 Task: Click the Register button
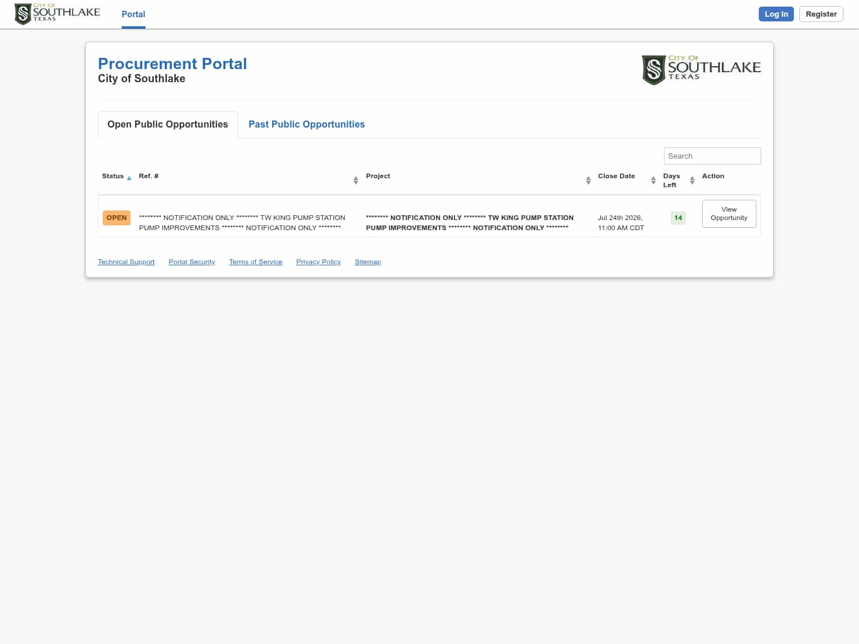tap(821, 14)
